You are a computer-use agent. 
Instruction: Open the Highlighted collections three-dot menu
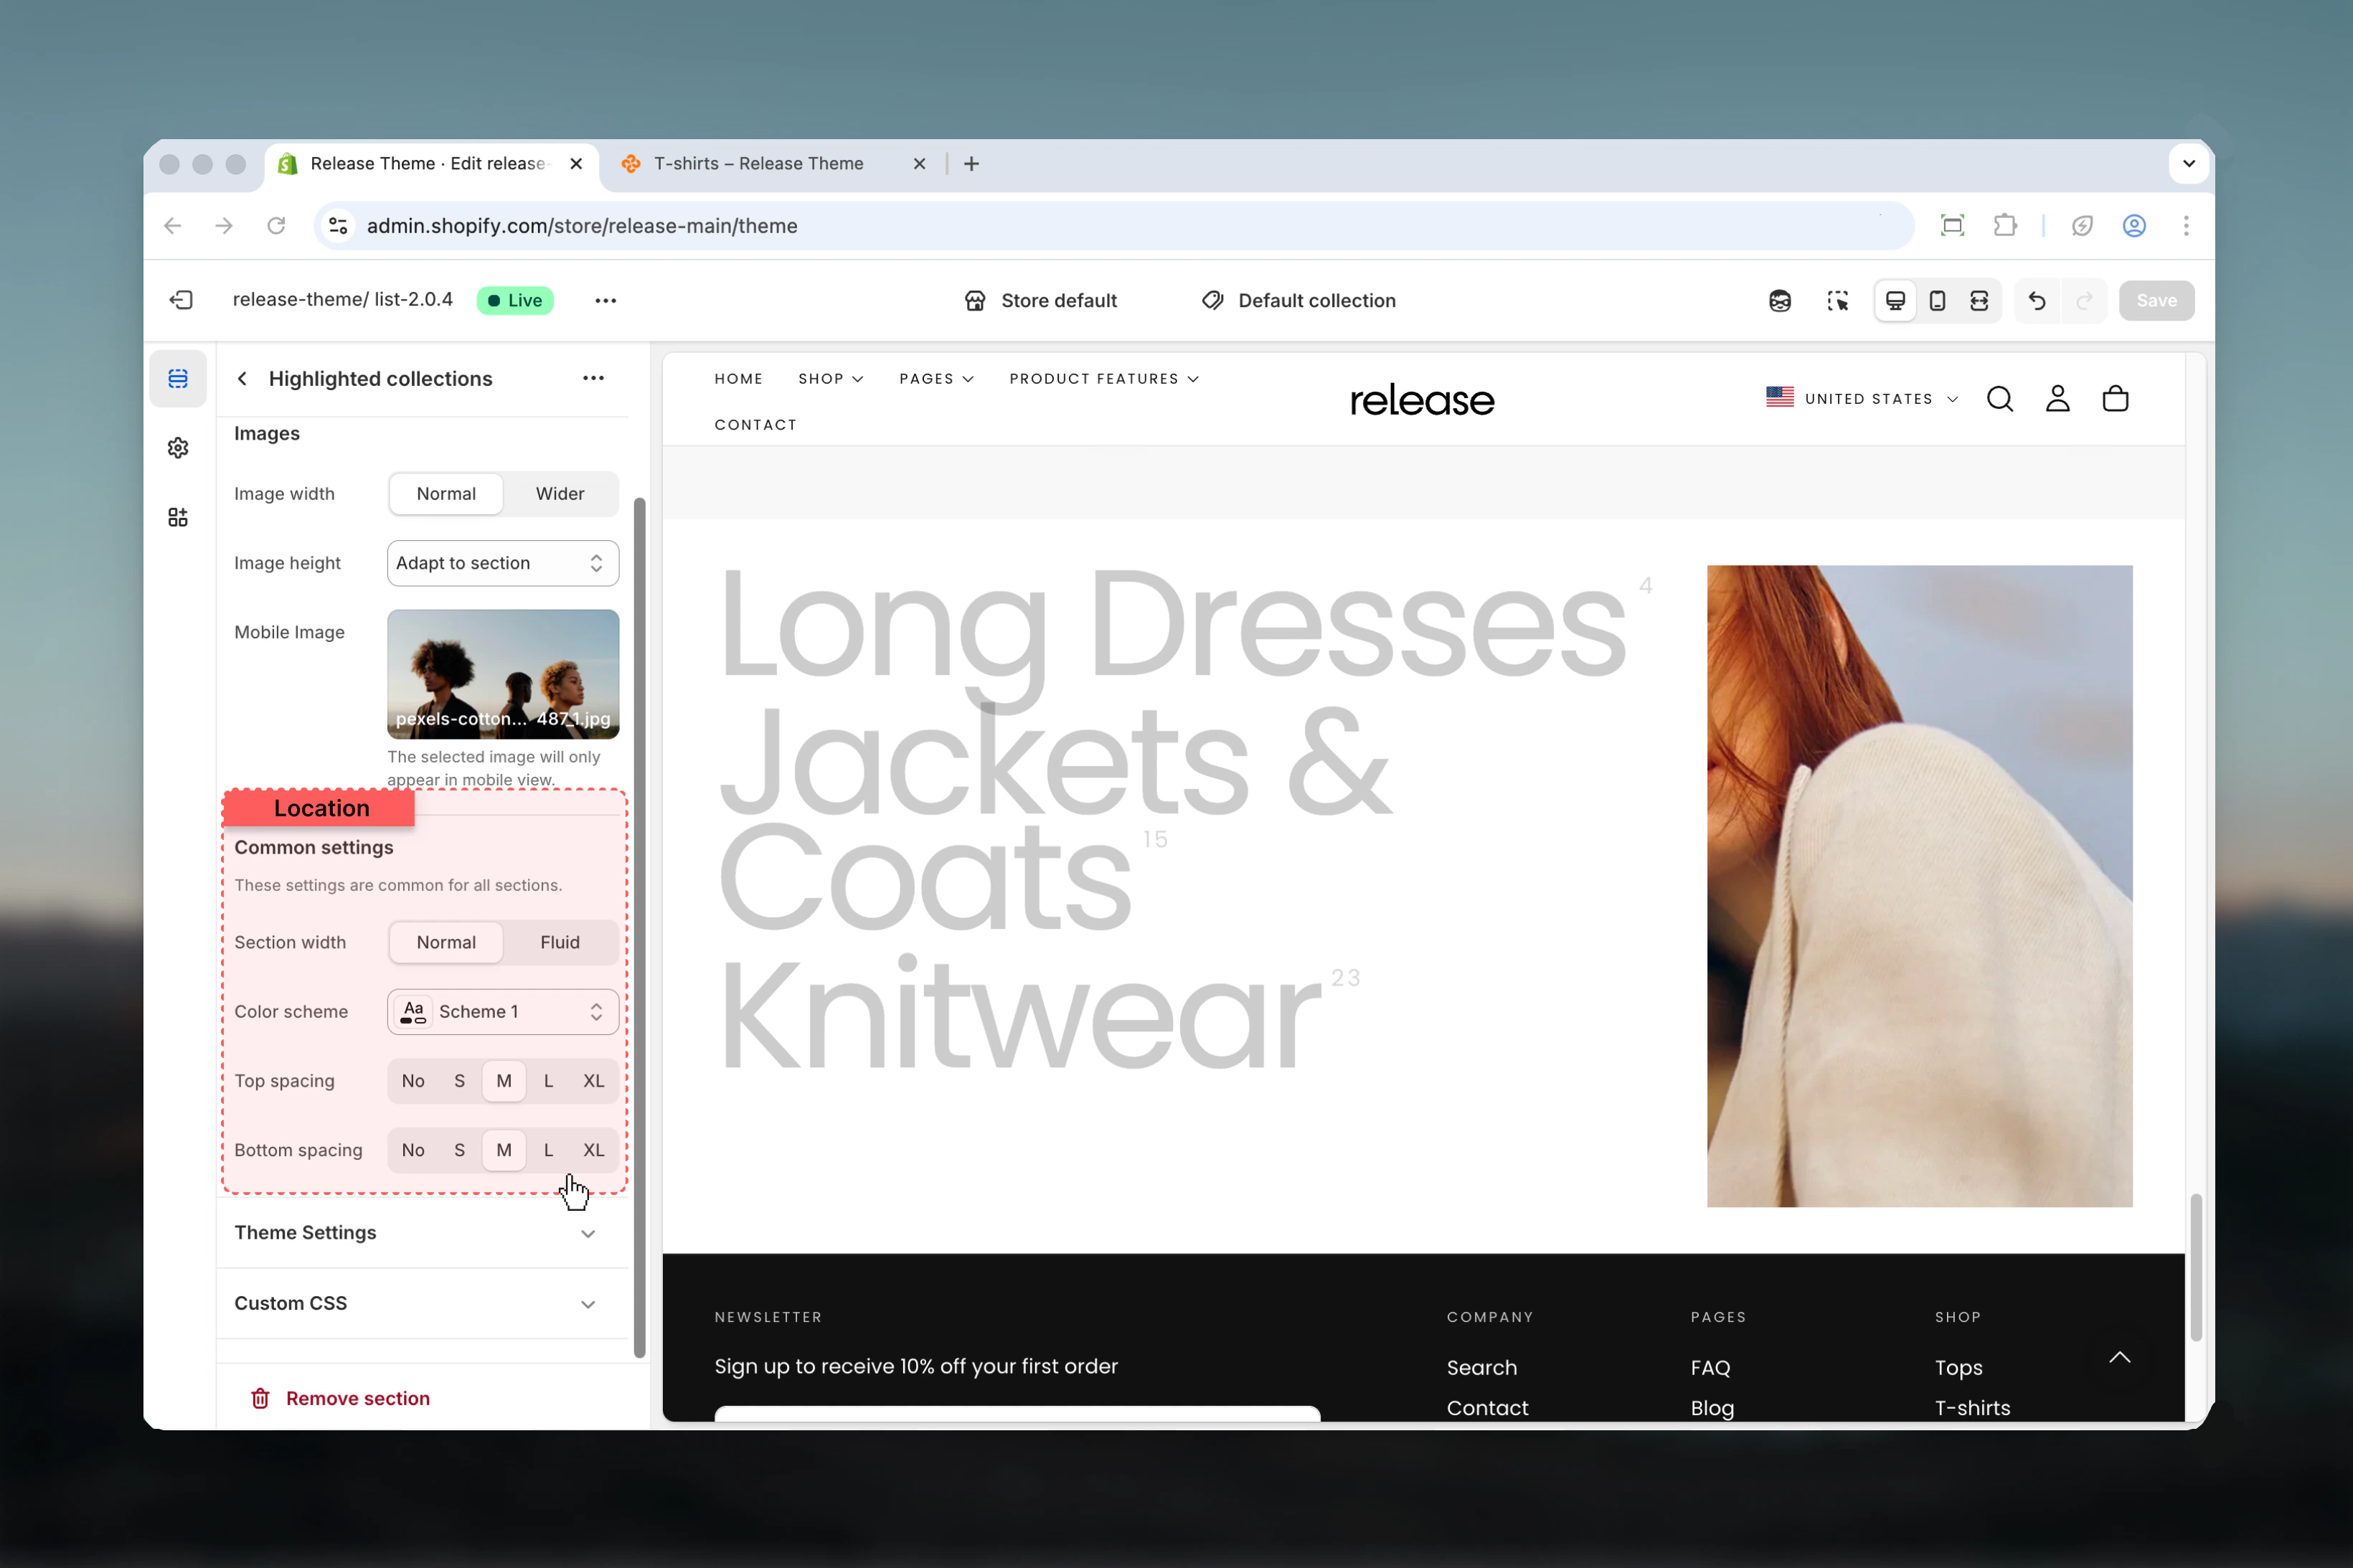click(593, 378)
